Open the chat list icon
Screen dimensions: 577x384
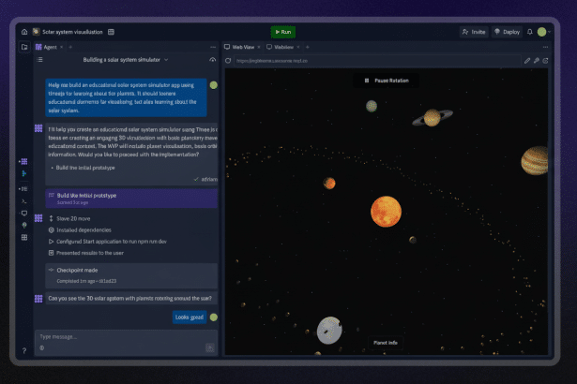pos(39,60)
